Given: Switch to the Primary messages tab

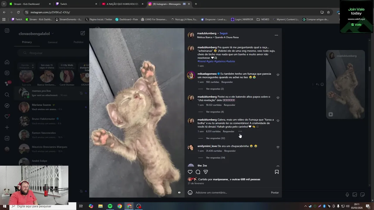Looking at the screenshot, I should click(27, 42).
